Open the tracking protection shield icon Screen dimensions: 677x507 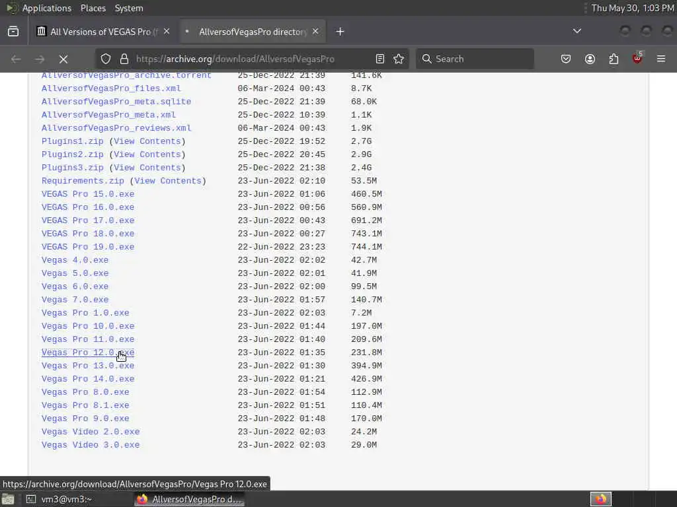(106, 59)
